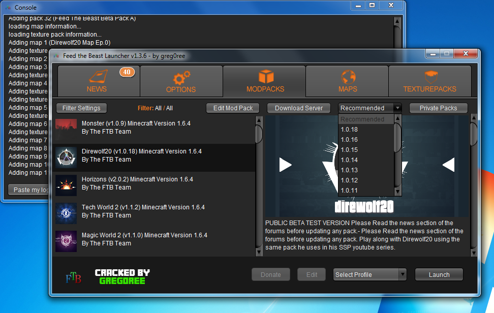Viewport: 494px width, 313px height.
Task: Click the Monster modpack icon
Action: (66, 130)
